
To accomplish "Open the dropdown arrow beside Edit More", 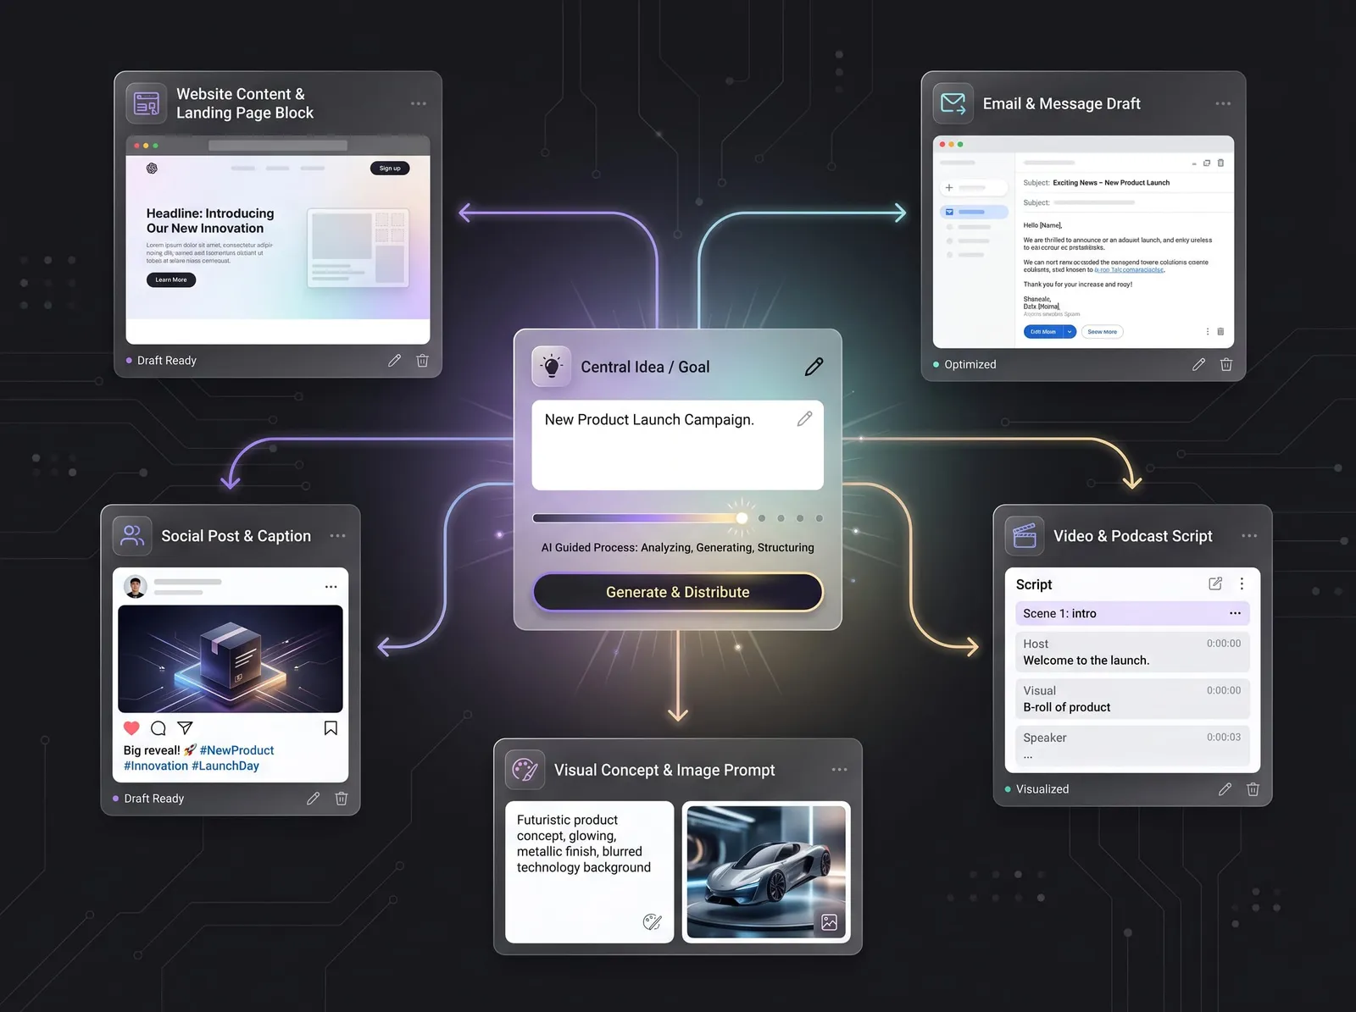I will [x=1070, y=332].
